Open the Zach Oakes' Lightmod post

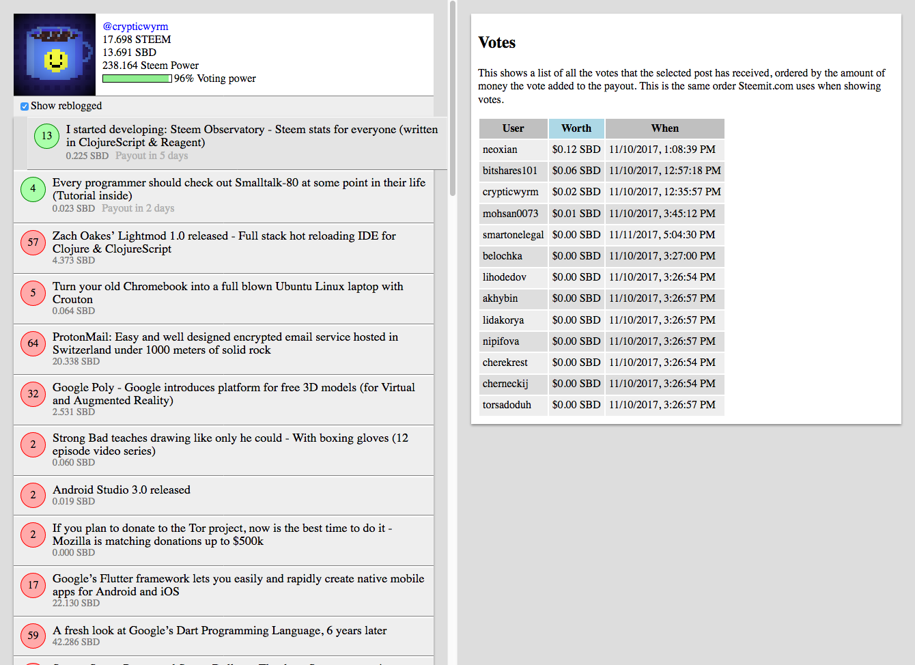click(223, 249)
